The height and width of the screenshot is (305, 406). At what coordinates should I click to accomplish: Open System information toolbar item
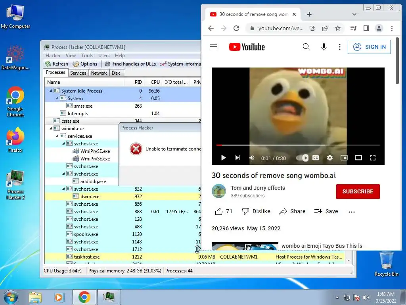coord(180,64)
